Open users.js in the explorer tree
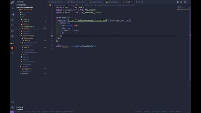This screenshot has width=201, height=113. point(26,22)
